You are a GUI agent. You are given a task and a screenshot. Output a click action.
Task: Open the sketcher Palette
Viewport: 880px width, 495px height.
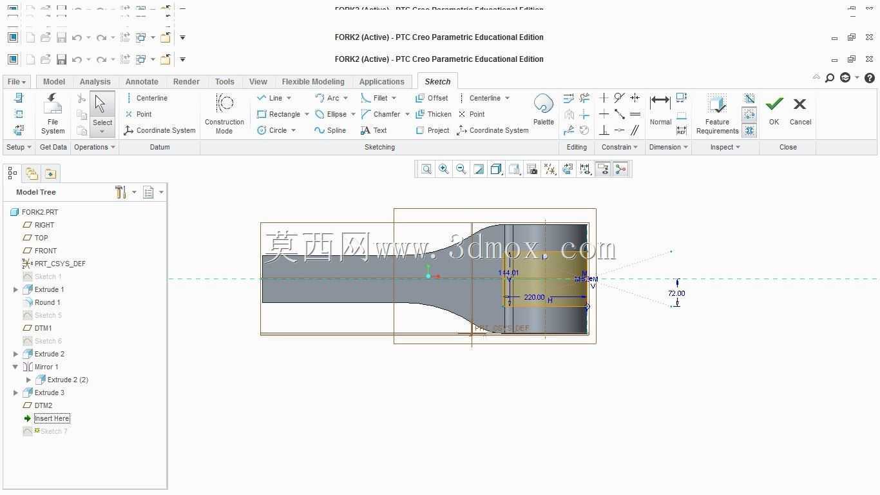pos(543,110)
